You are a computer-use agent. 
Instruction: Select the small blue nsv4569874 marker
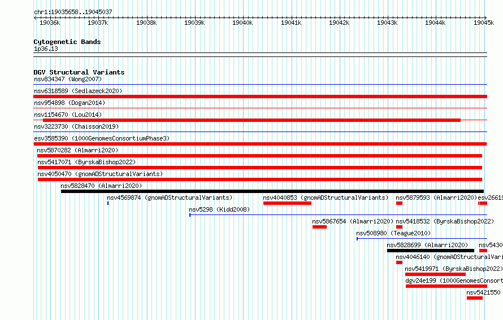point(108,203)
